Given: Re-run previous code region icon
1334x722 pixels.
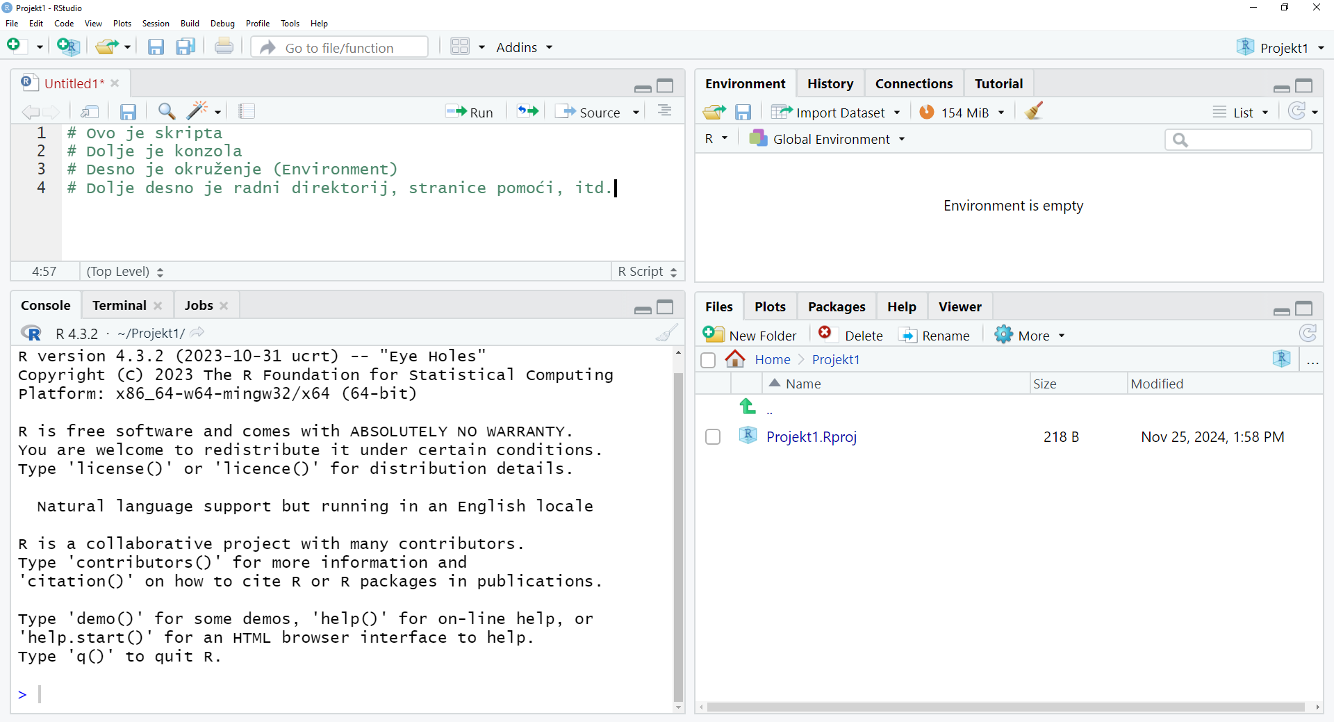Looking at the screenshot, I should click(x=527, y=112).
